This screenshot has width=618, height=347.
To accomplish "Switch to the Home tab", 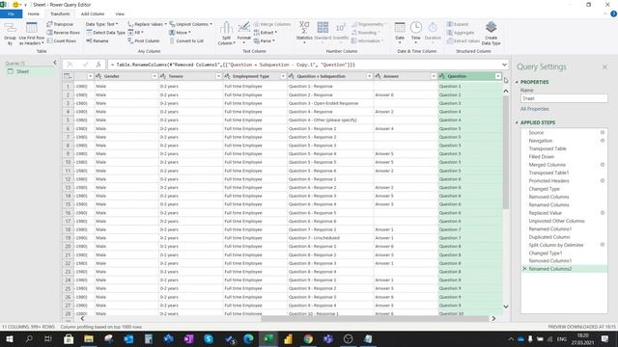I will (x=34, y=13).
